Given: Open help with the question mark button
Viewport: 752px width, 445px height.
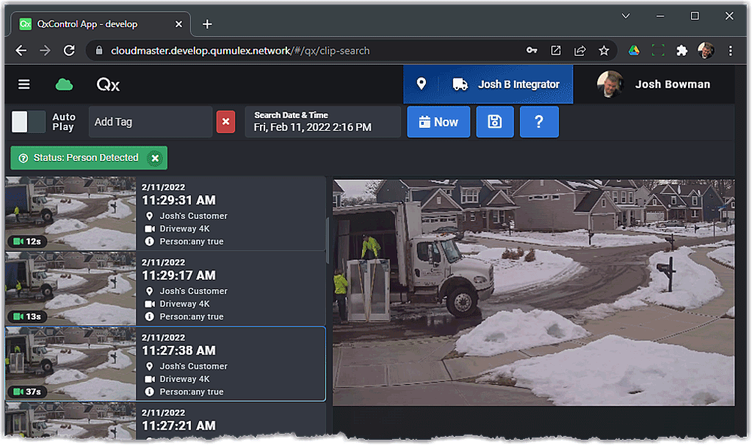Looking at the screenshot, I should point(539,122).
